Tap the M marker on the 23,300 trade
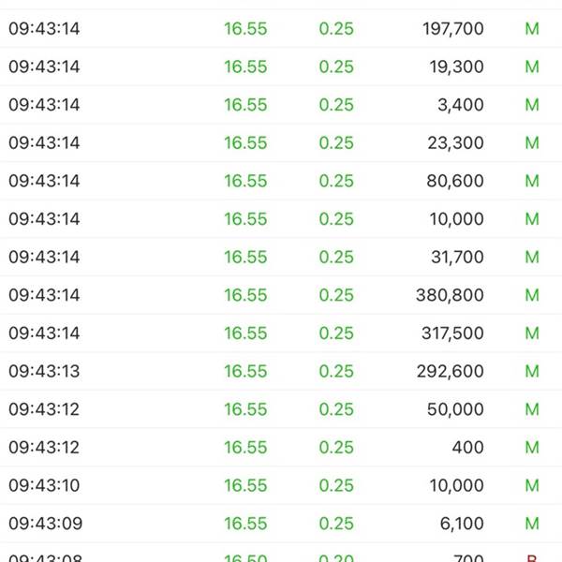 (532, 143)
